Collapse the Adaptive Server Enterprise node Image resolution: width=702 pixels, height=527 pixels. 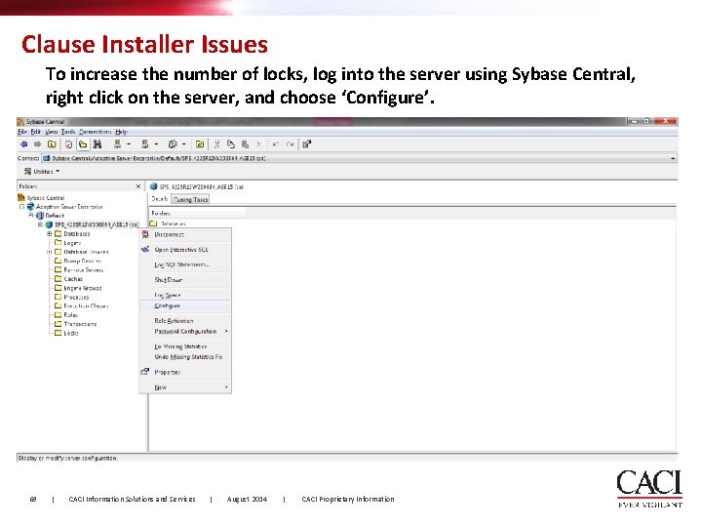click(x=21, y=207)
